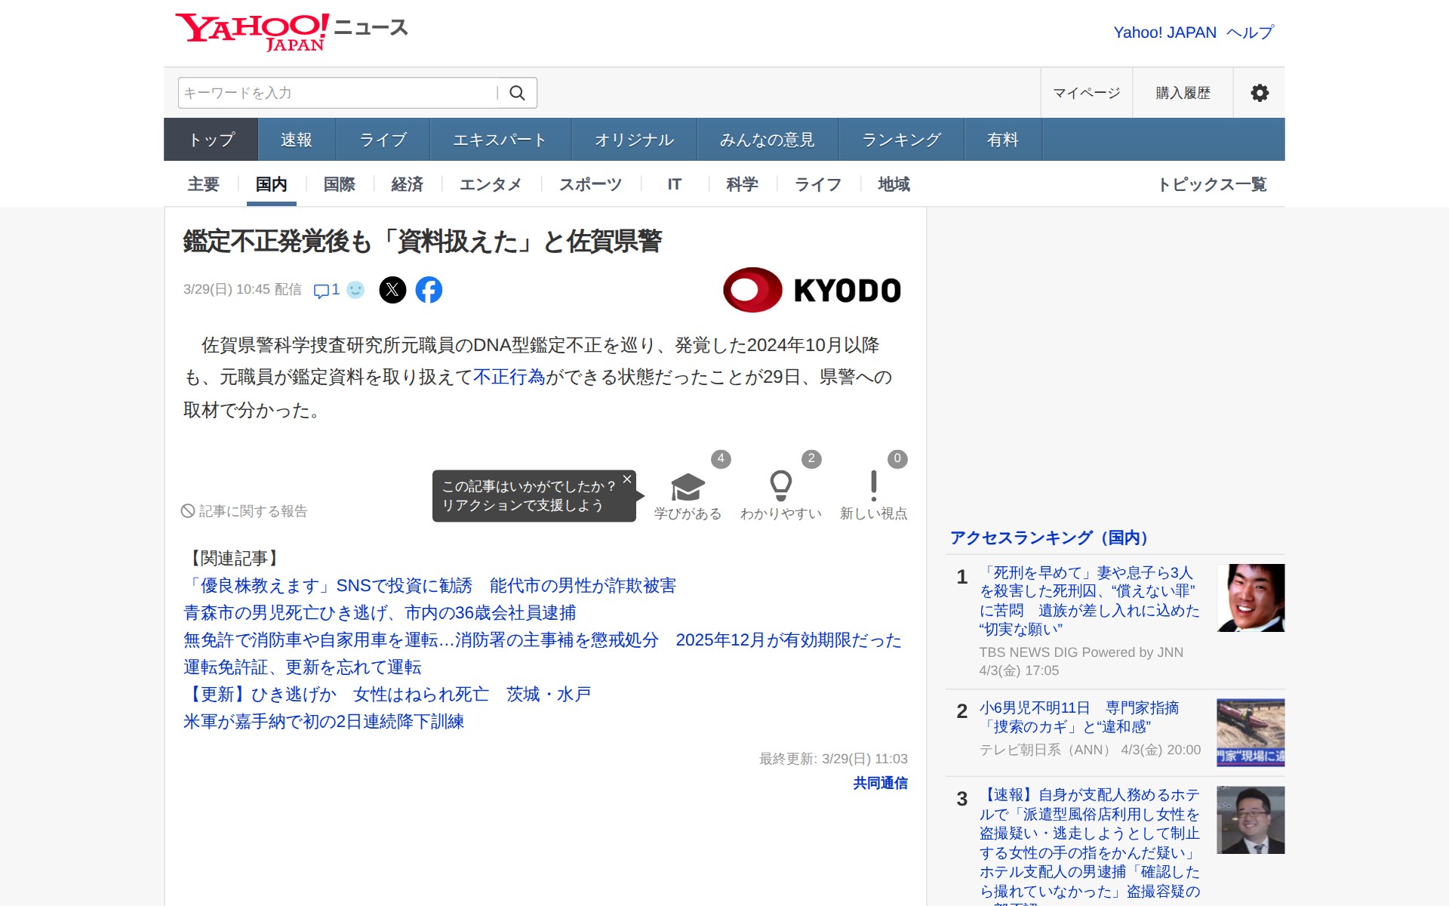Click the 記事に関する報告 report icon

(187, 511)
